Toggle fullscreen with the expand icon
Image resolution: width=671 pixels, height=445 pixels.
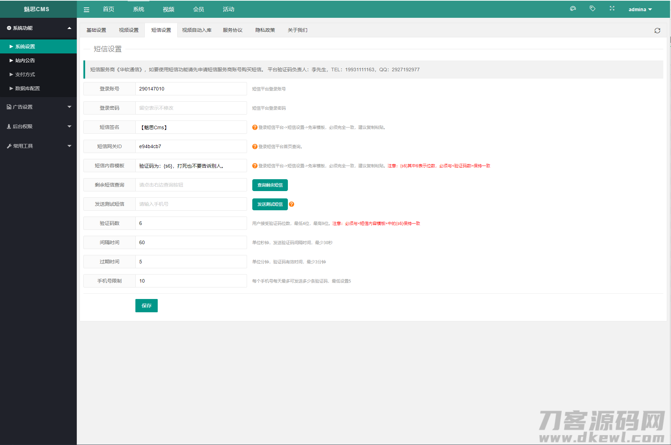tap(612, 9)
